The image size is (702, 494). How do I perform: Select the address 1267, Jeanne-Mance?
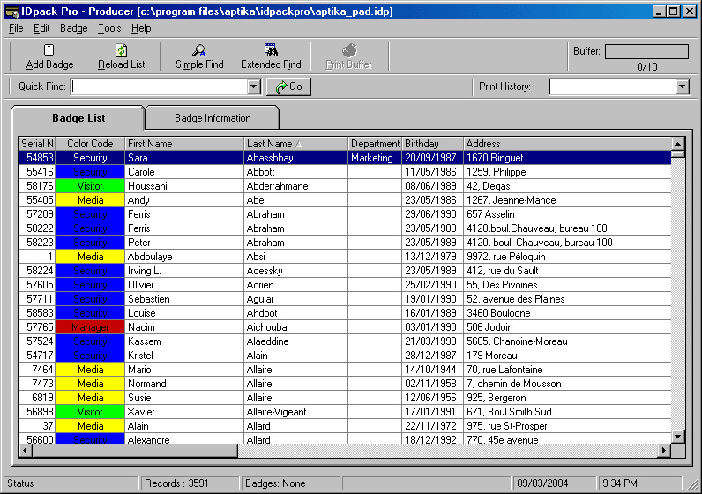pyautogui.click(x=511, y=200)
